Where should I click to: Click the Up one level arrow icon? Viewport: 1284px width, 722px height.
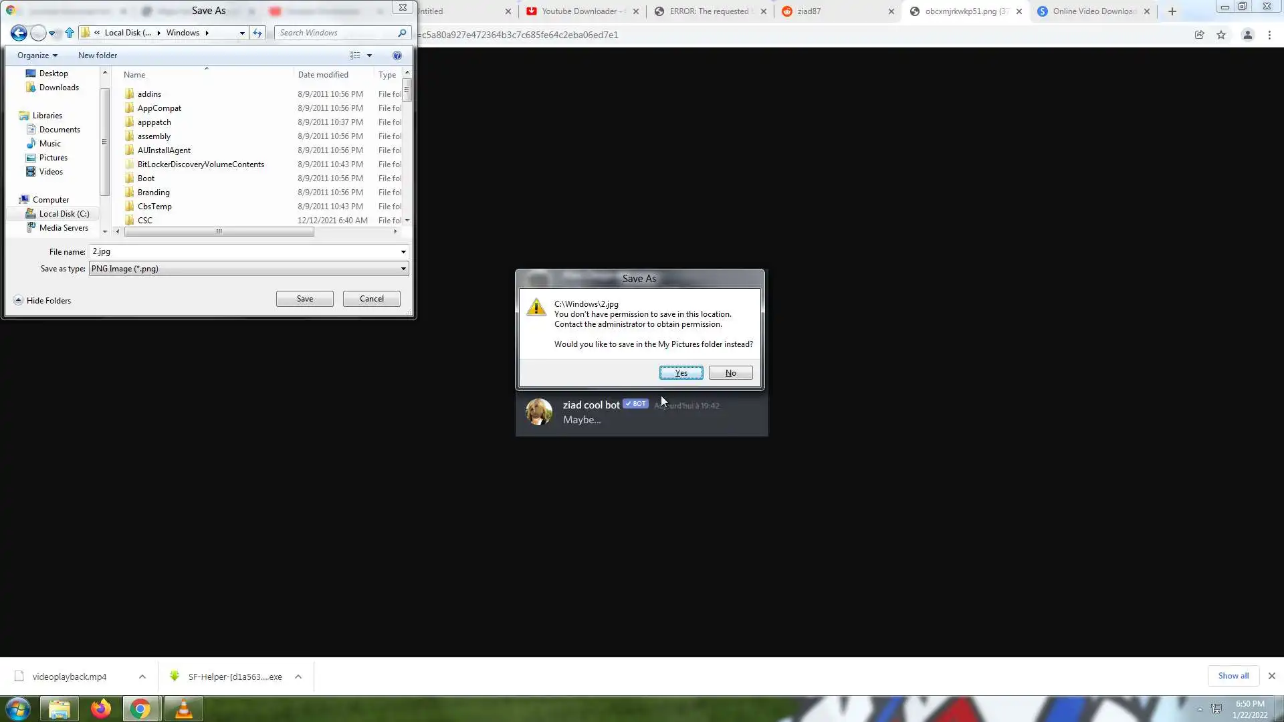[x=70, y=33]
